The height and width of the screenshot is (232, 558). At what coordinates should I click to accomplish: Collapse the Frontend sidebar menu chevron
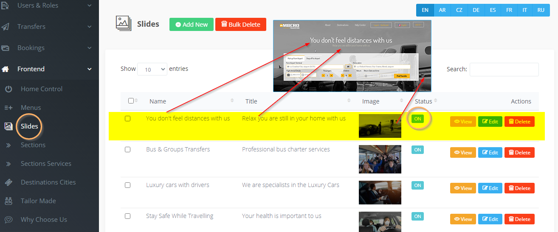click(x=89, y=69)
